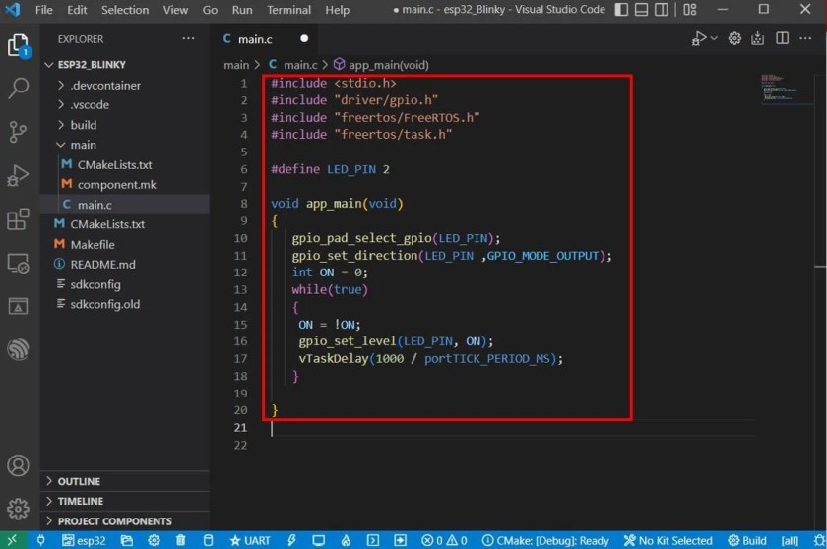Open the Terminal menu

pos(288,10)
